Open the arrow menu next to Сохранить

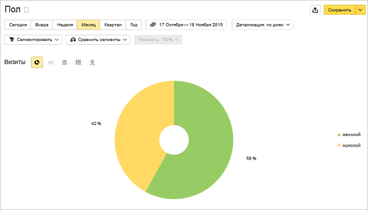click(360, 9)
